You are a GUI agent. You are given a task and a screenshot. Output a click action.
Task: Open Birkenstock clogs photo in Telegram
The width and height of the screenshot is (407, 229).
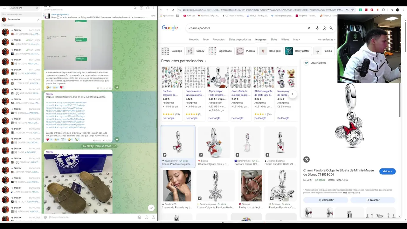[78, 184]
